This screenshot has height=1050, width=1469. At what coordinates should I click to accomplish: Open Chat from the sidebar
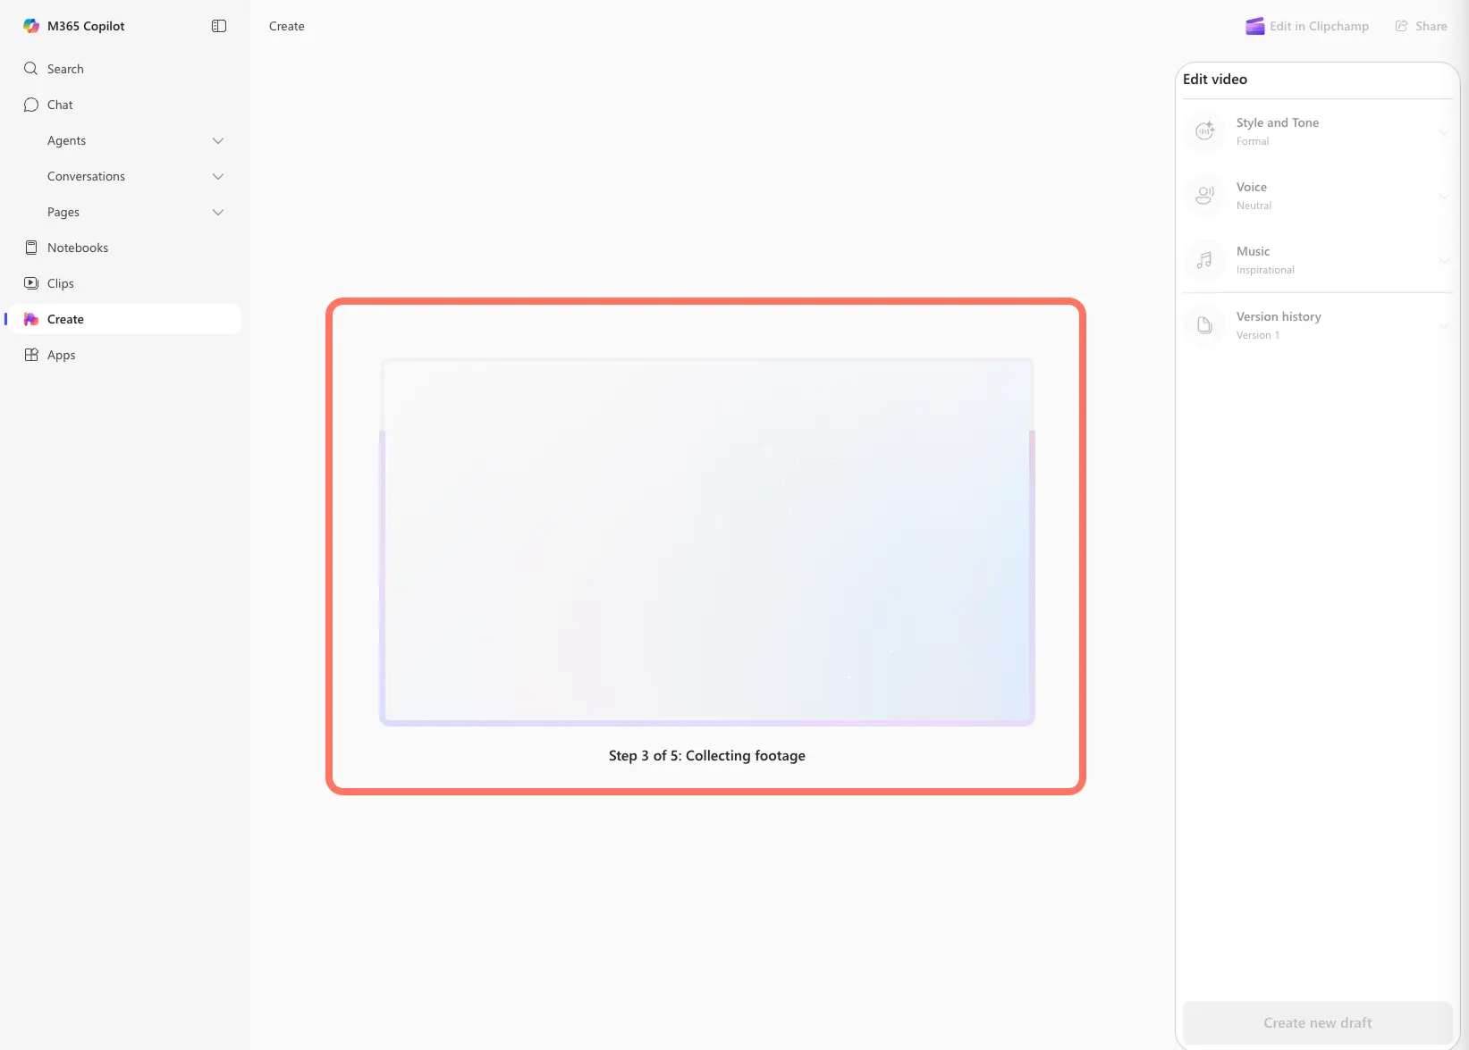pyautogui.click(x=125, y=105)
